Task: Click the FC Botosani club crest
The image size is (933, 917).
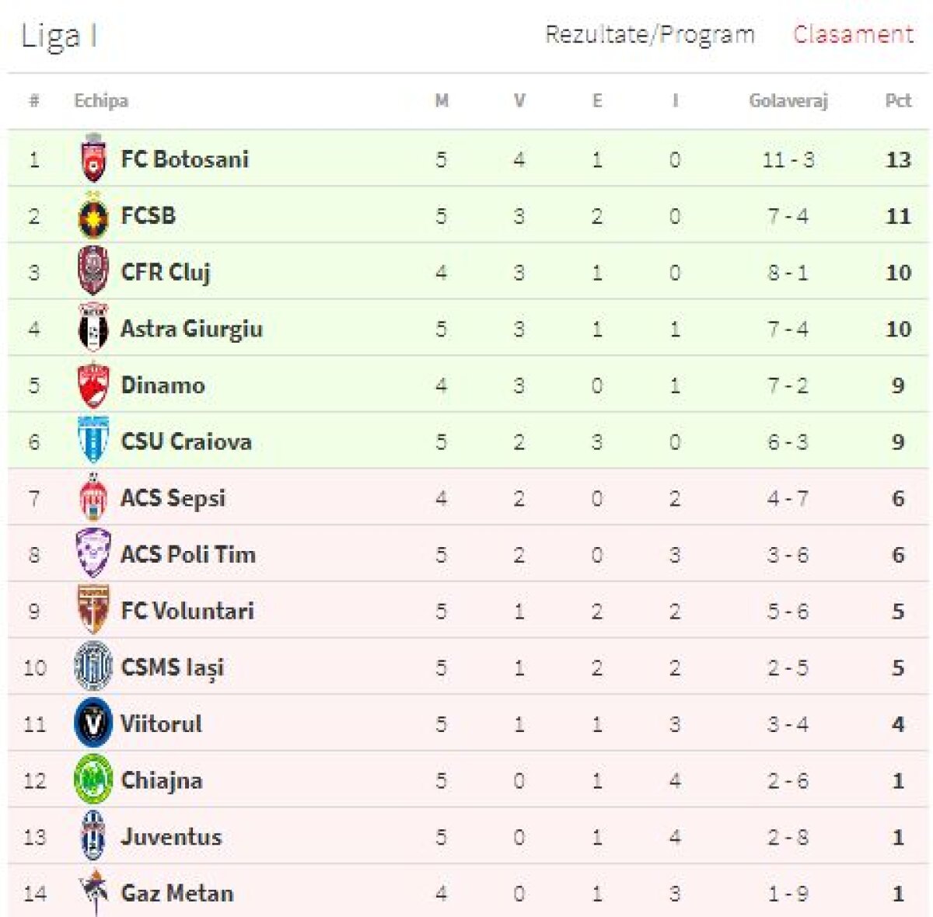Action: tap(93, 159)
